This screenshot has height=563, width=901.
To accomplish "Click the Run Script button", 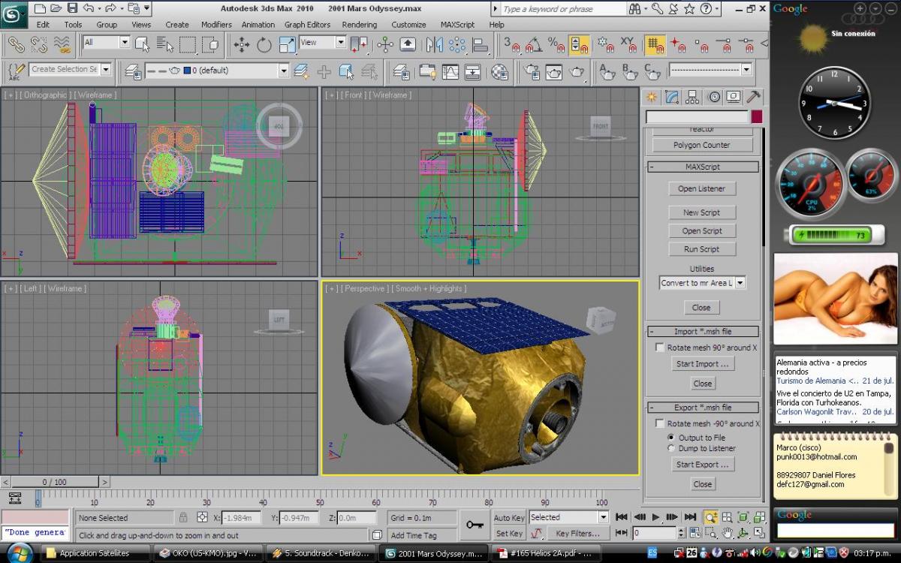I will click(x=702, y=249).
